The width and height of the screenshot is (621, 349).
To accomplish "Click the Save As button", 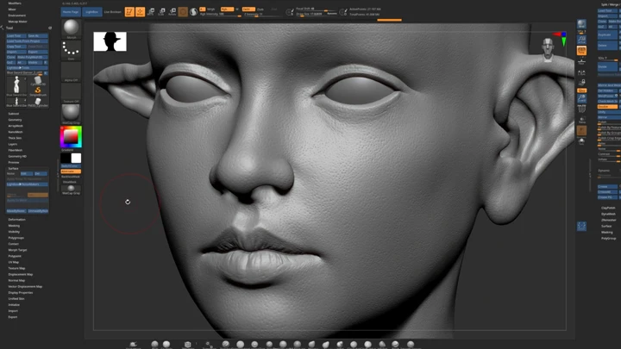I will (38, 35).
